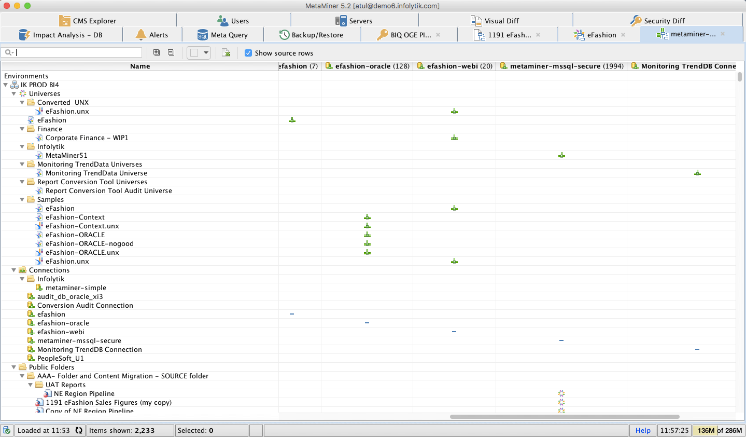Select the MetaMiner51 universe row

tap(66, 155)
